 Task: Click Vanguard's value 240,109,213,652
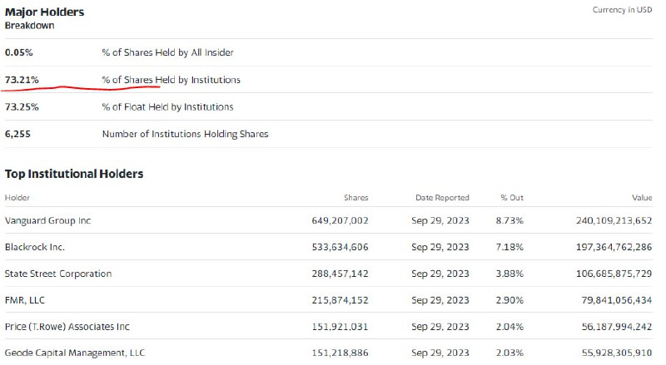pyautogui.click(x=614, y=220)
